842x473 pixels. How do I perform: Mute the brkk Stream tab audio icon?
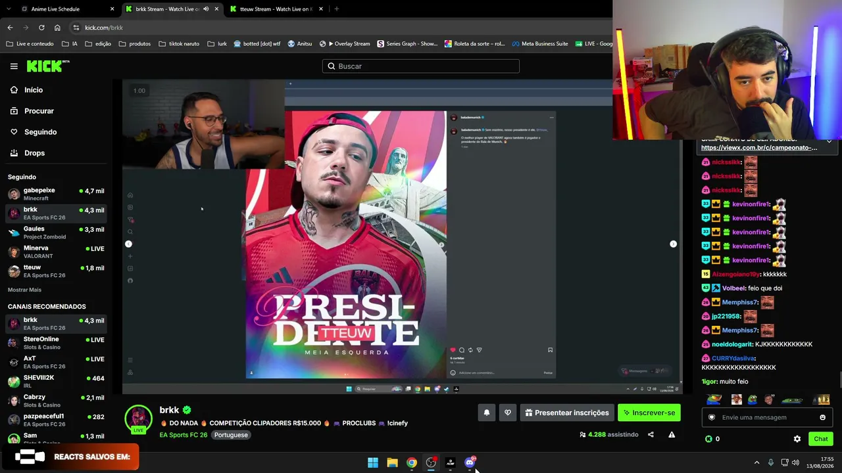(x=206, y=9)
